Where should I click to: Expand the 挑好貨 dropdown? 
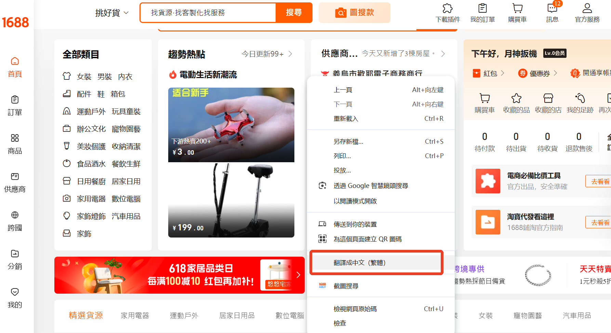pos(112,13)
